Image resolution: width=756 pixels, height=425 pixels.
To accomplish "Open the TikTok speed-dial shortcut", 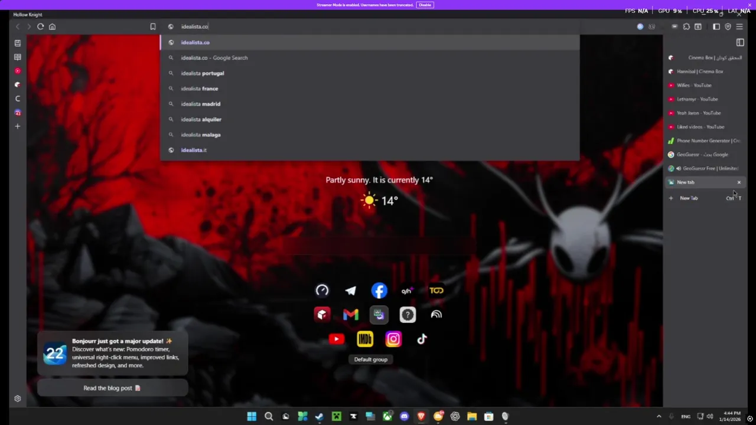I will coord(422,339).
